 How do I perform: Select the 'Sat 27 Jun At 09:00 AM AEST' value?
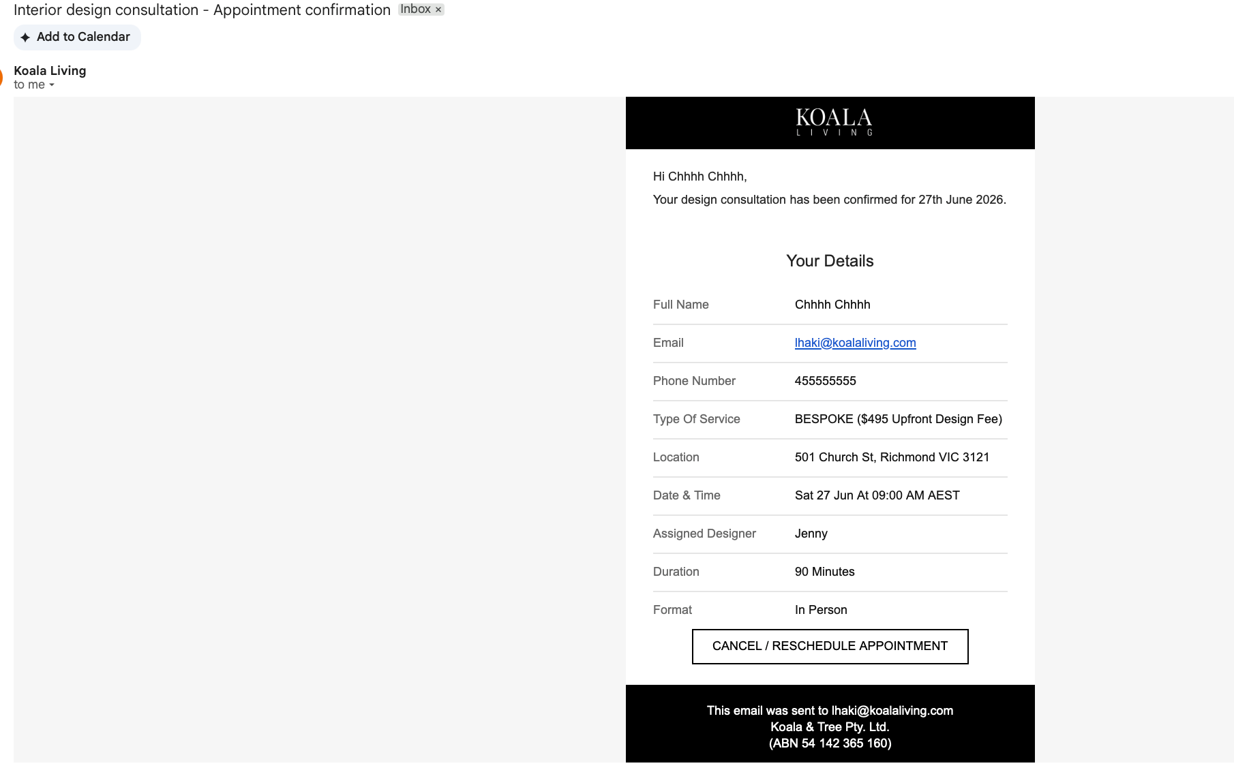click(x=877, y=495)
